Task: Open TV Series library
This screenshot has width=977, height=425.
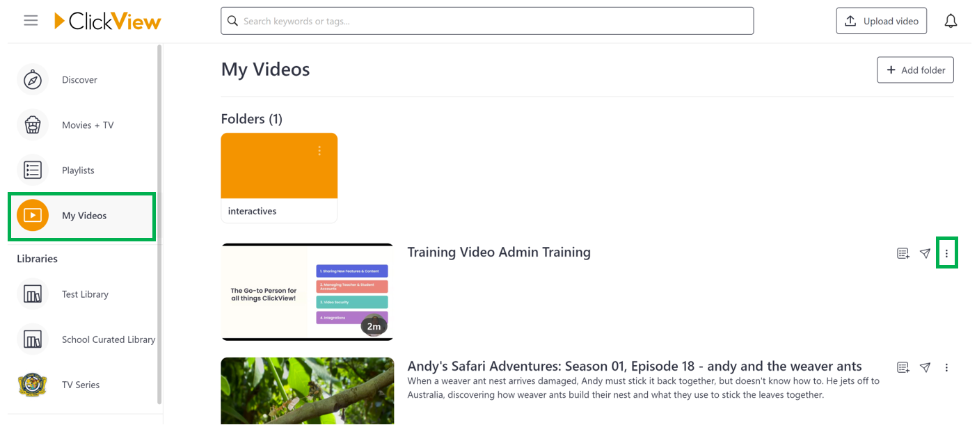Action: click(82, 385)
